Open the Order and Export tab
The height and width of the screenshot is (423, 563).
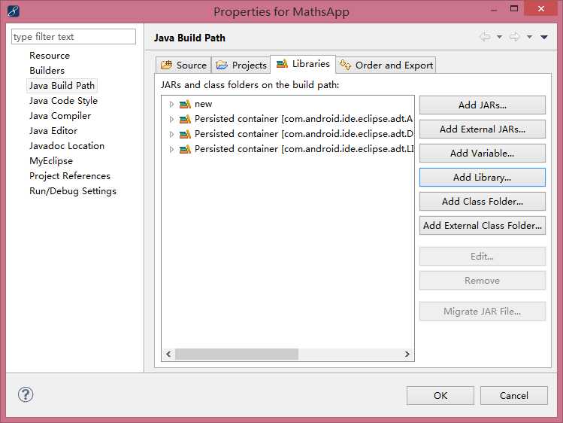386,65
